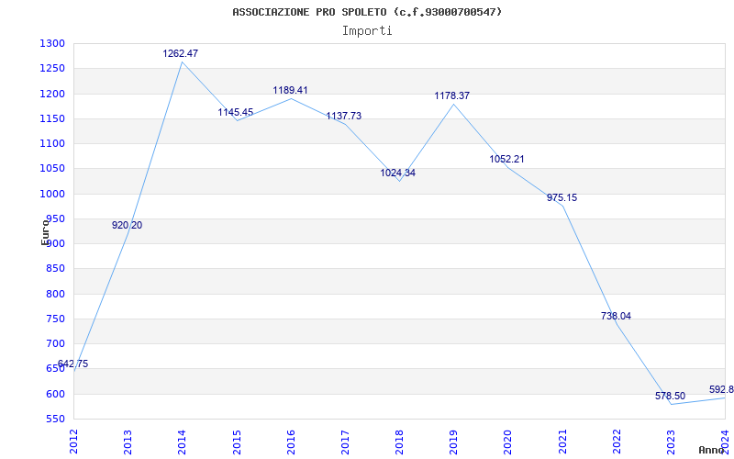The width and height of the screenshot is (734, 459).
Task: Click y-axis value 850
Action: click(55, 269)
